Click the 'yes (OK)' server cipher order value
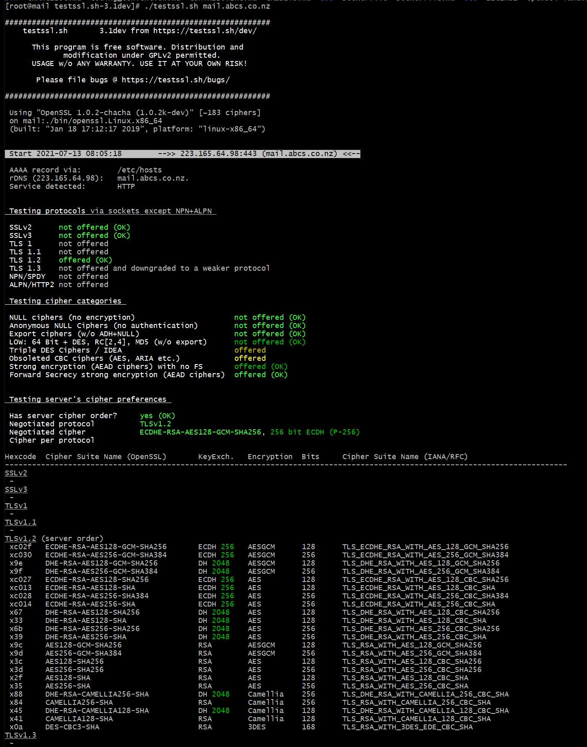This screenshot has width=587, height=747. pos(157,416)
